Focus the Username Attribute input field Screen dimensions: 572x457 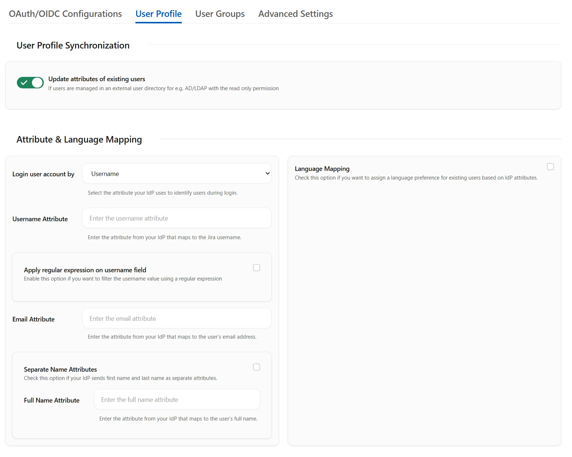[x=177, y=218]
